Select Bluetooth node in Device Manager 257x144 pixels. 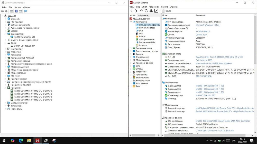15,19
